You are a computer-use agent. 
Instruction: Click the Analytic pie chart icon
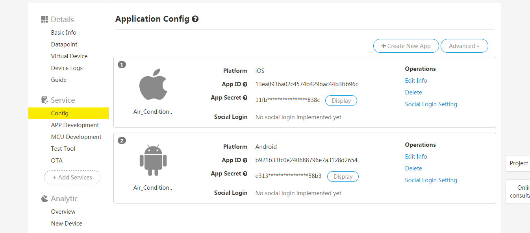(x=44, y=198)
